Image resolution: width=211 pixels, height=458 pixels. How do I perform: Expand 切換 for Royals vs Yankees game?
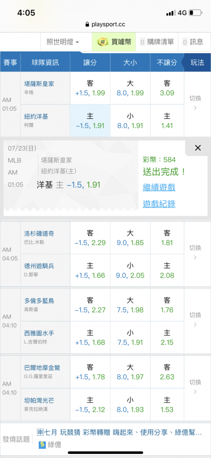coord(195,103)
